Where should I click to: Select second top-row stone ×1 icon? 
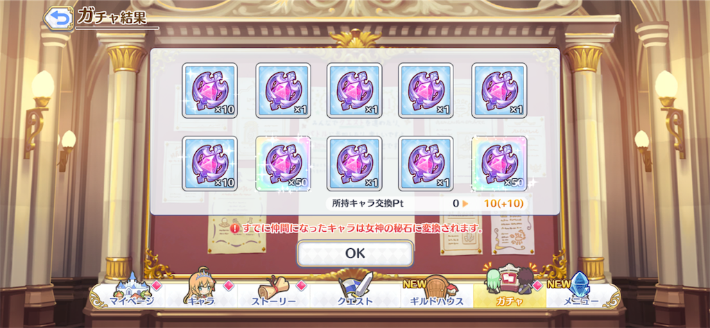(x=283, y=91)
